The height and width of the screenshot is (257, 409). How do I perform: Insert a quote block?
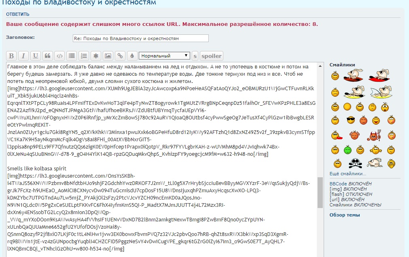(48, 56)
